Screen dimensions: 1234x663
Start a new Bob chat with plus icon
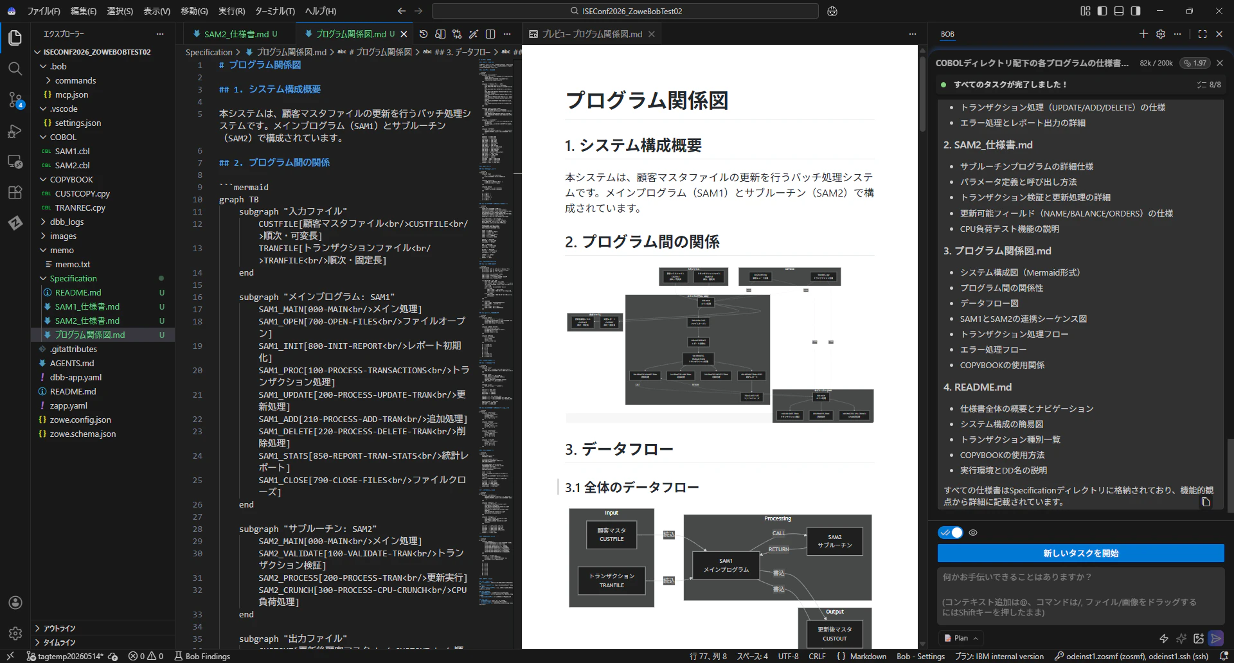(x=1143, y=34)
